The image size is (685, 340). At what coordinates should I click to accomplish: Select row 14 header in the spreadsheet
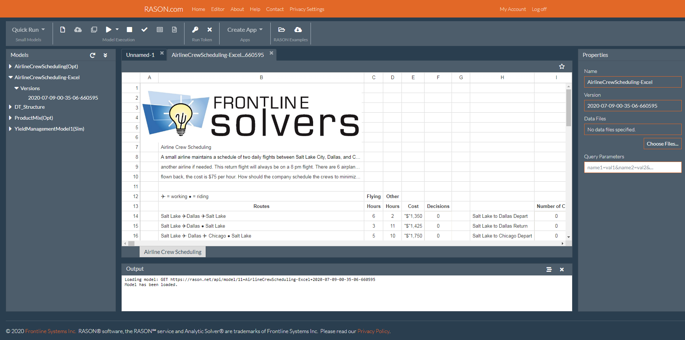point(131,216)
